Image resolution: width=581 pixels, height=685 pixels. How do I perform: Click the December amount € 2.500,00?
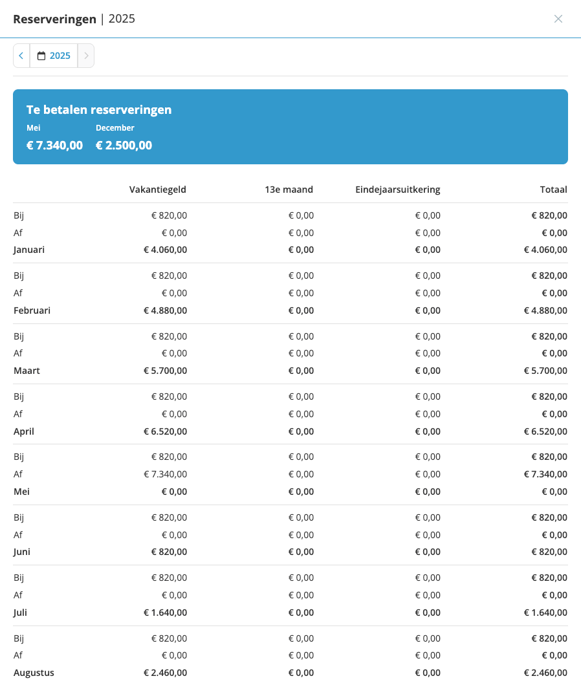(x=124, y=146)
